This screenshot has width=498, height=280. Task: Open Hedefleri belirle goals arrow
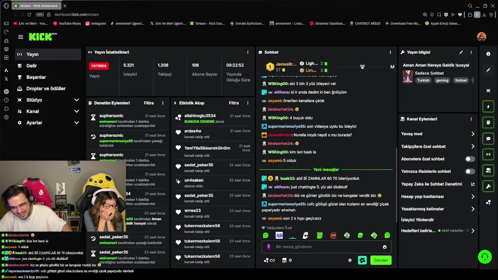point(473,231)
